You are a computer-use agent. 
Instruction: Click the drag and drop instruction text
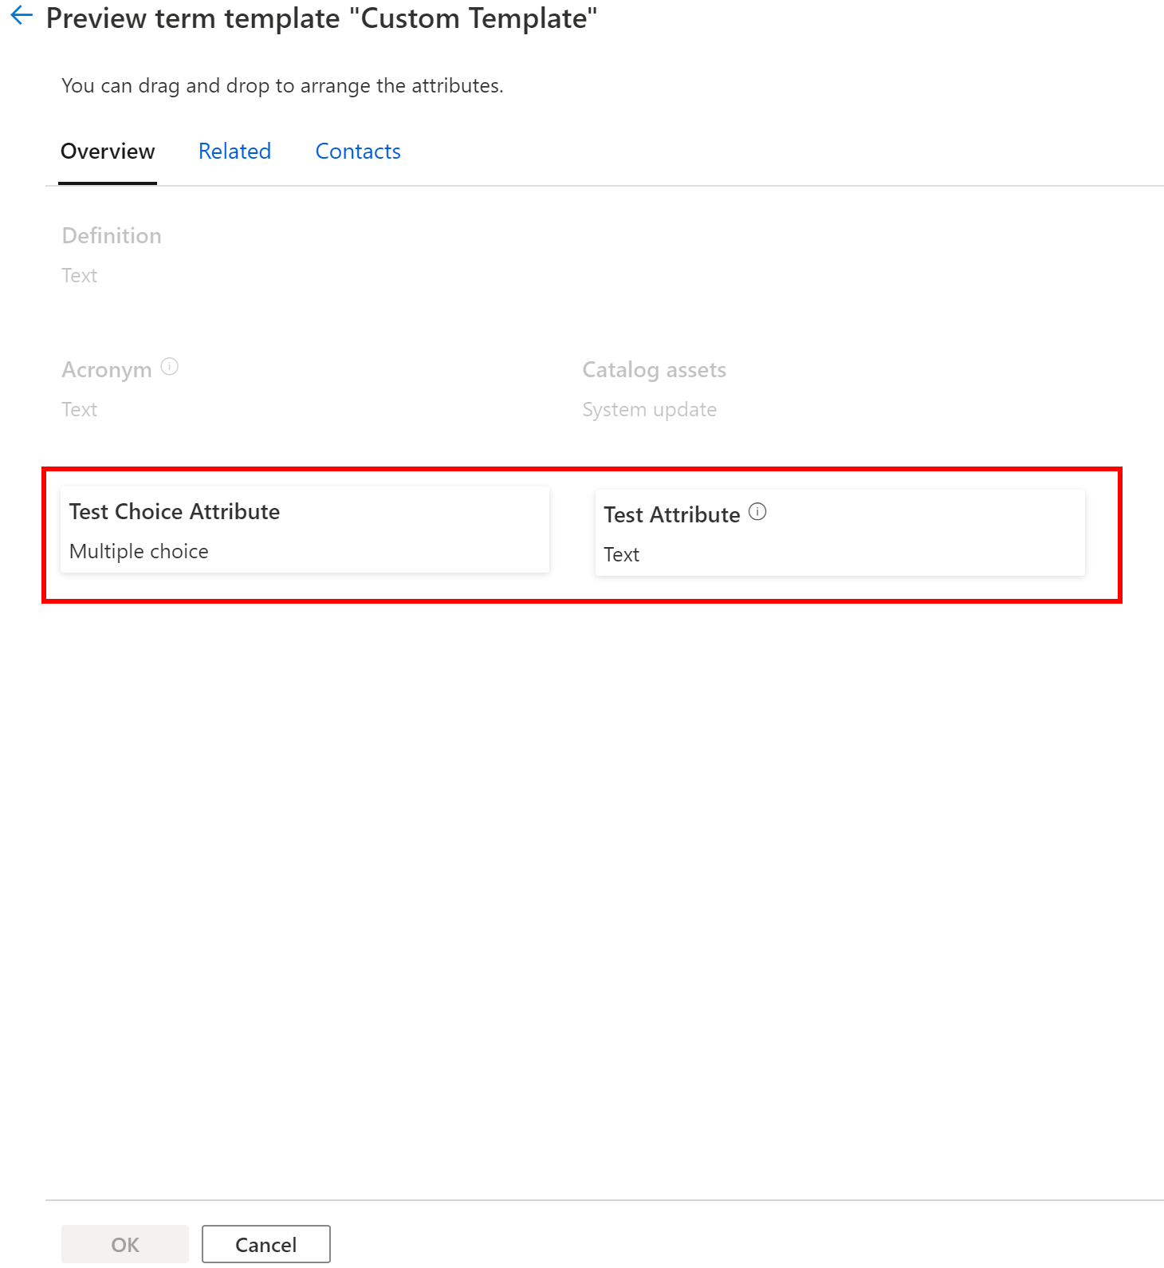tap(282, 86)
